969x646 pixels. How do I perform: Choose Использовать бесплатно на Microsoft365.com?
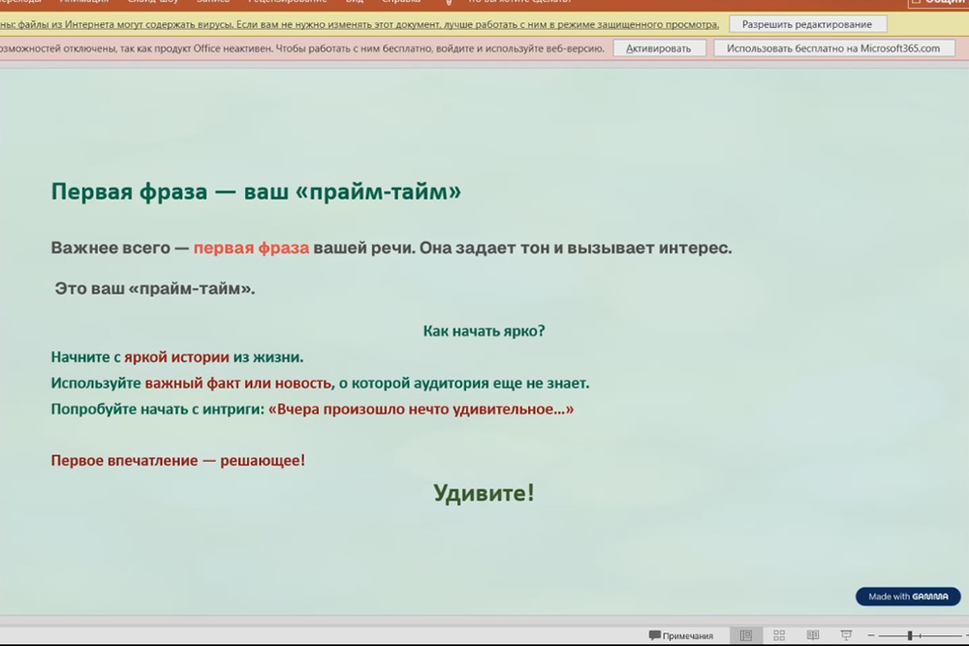coord(833,48)
